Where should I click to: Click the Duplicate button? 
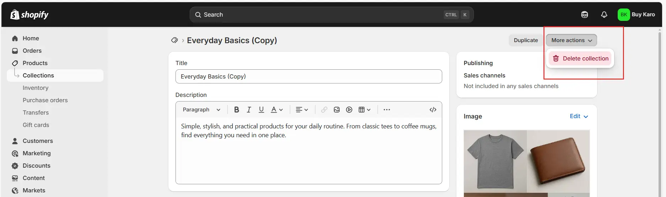point(526,40)
